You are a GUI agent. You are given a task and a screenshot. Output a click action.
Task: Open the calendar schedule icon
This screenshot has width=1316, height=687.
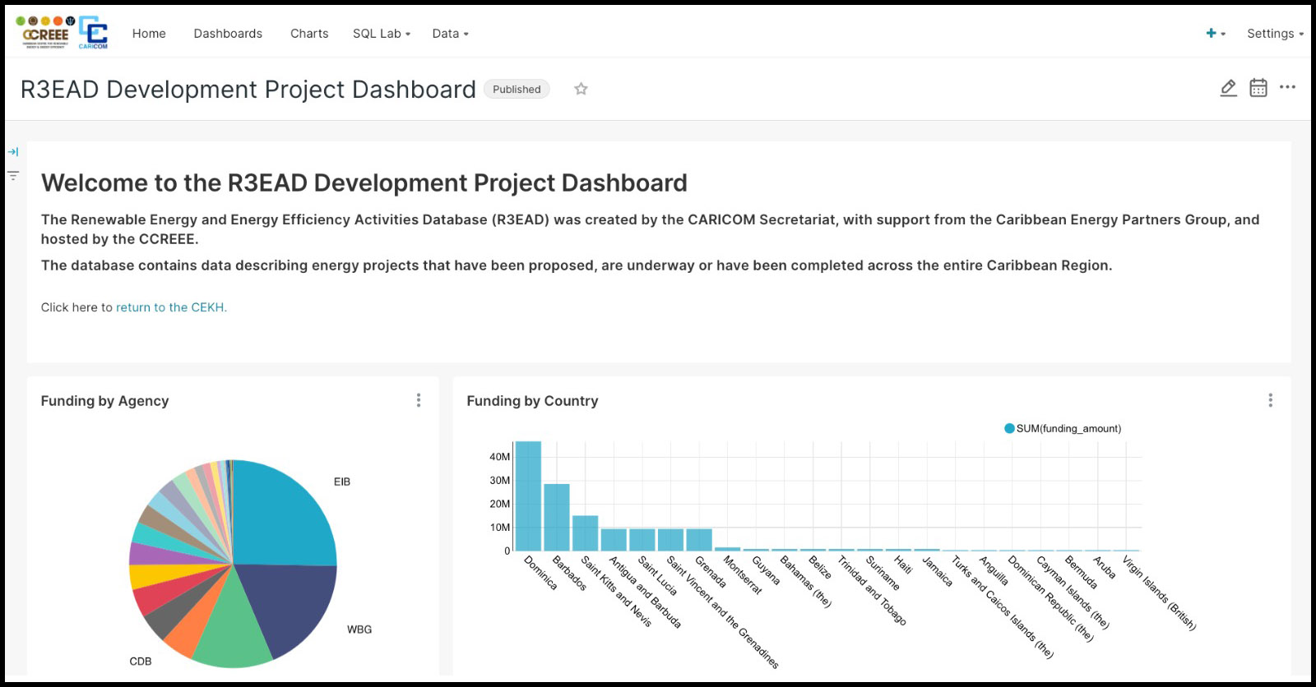(1258, 88)
